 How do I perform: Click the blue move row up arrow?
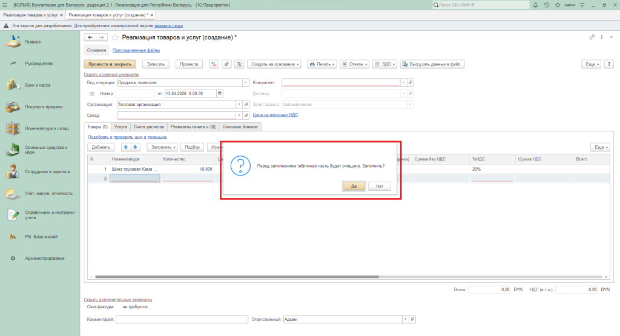126,147
